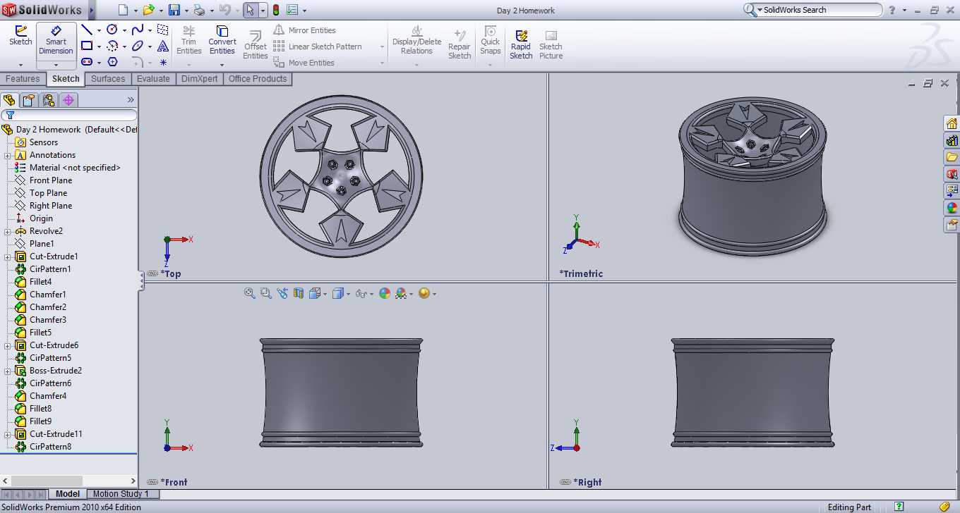Open the Save options dropdown arrow
The height and width of the screenshot is (513, 960).
(x=186, y=11)
